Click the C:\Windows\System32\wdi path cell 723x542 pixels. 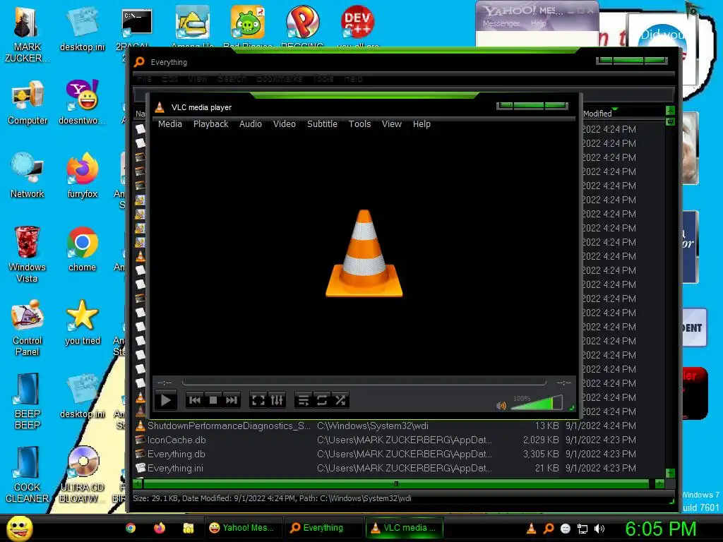pyautogui.click(x=373, y=426)
